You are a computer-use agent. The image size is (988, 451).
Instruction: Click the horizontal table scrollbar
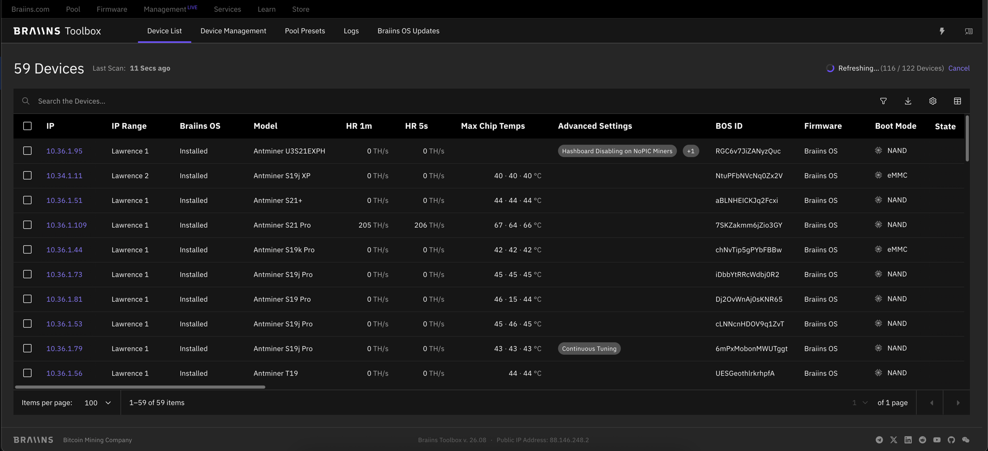pos(140,387)
